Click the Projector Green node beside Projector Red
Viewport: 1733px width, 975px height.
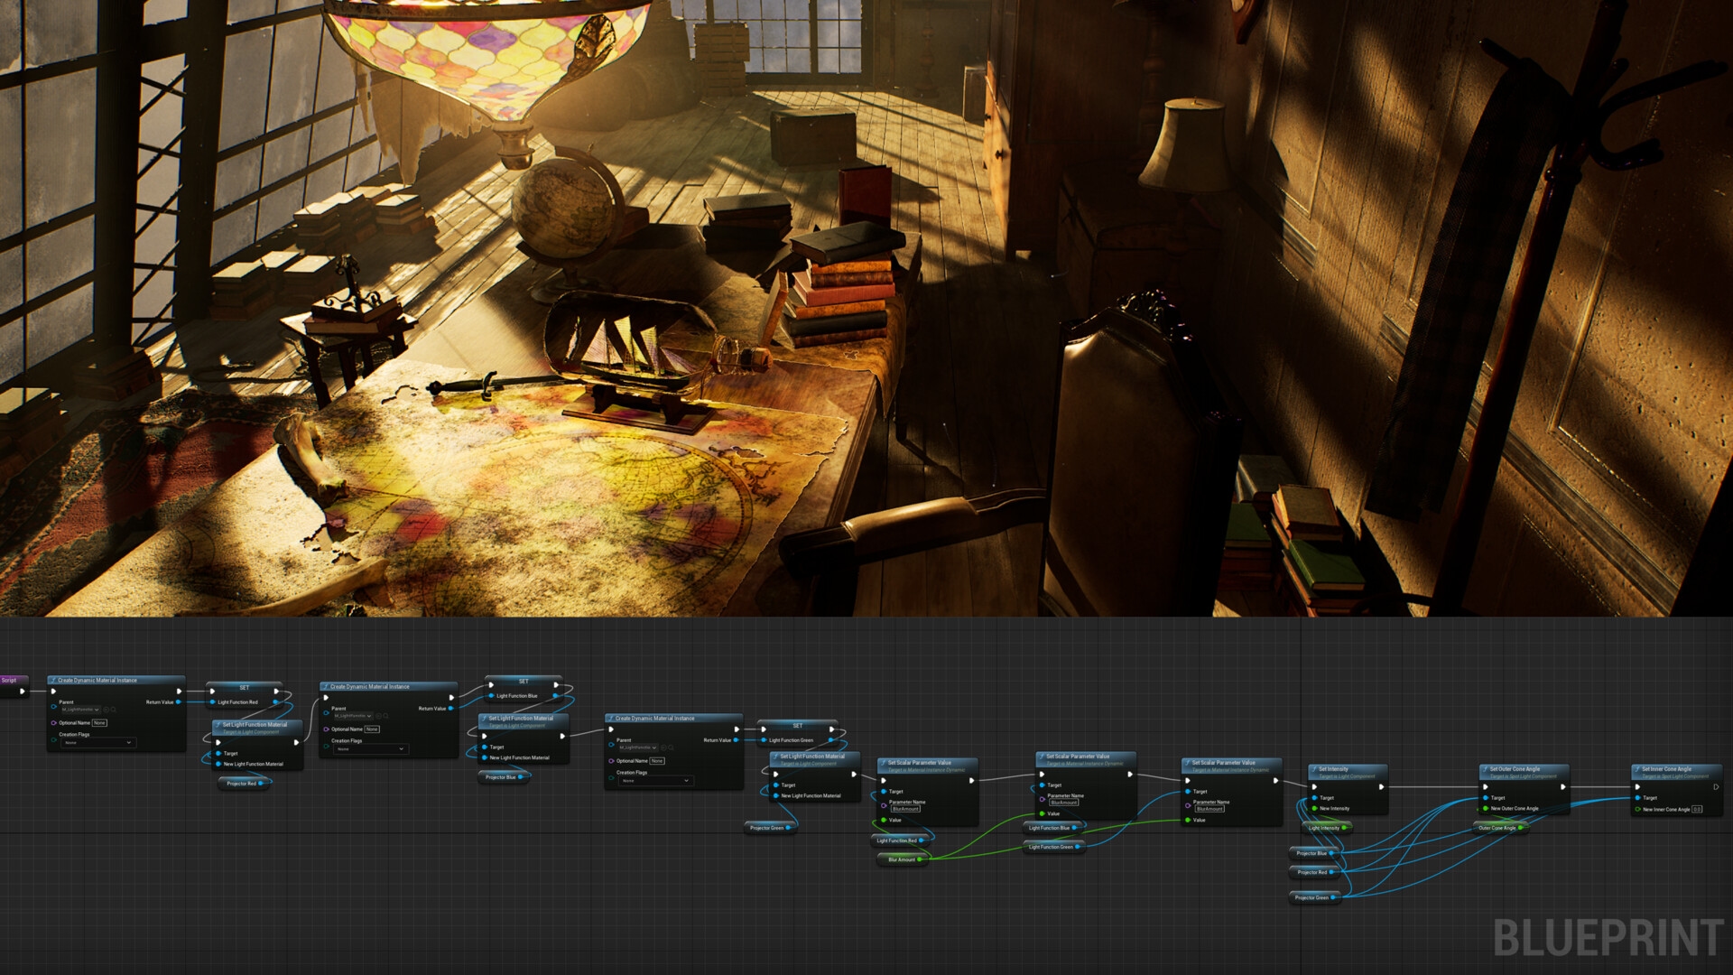(1312, 897)
